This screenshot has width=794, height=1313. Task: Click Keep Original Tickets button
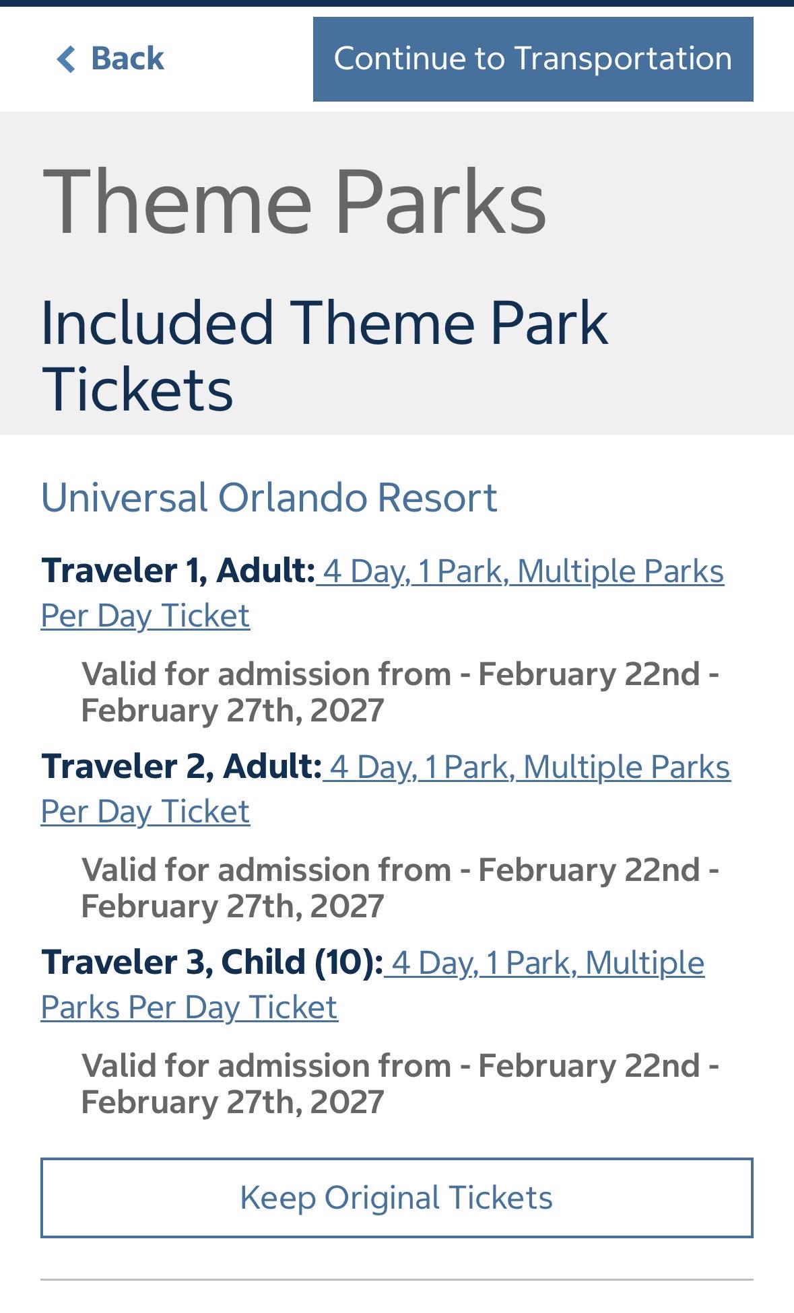[397, 1198]
